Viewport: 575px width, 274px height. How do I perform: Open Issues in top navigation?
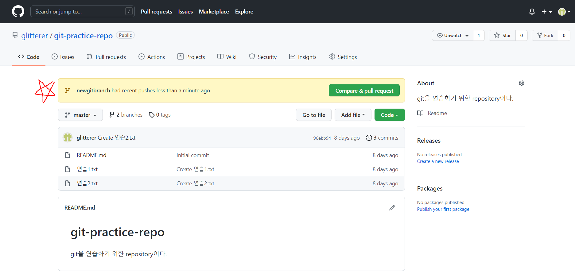click(185, 12)
